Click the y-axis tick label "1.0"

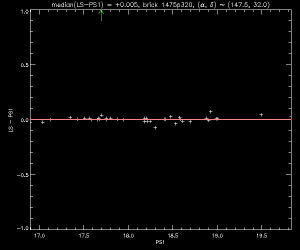(24, 11)
